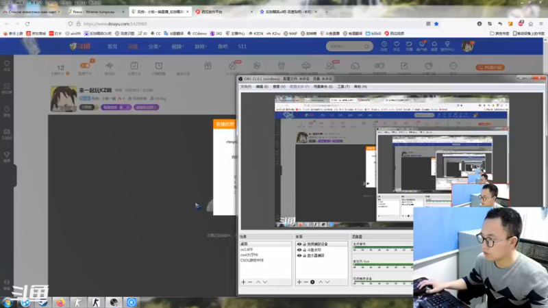This screenshot has width=548, height=308.
Task: Open Firefox from the Windows taskbar
Action: pos(61,302)
